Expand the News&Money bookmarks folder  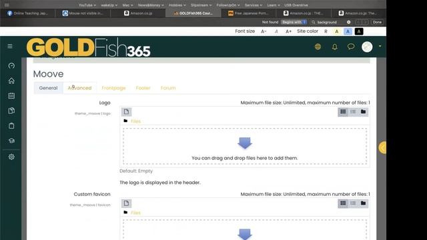click(x=151, y=5)
